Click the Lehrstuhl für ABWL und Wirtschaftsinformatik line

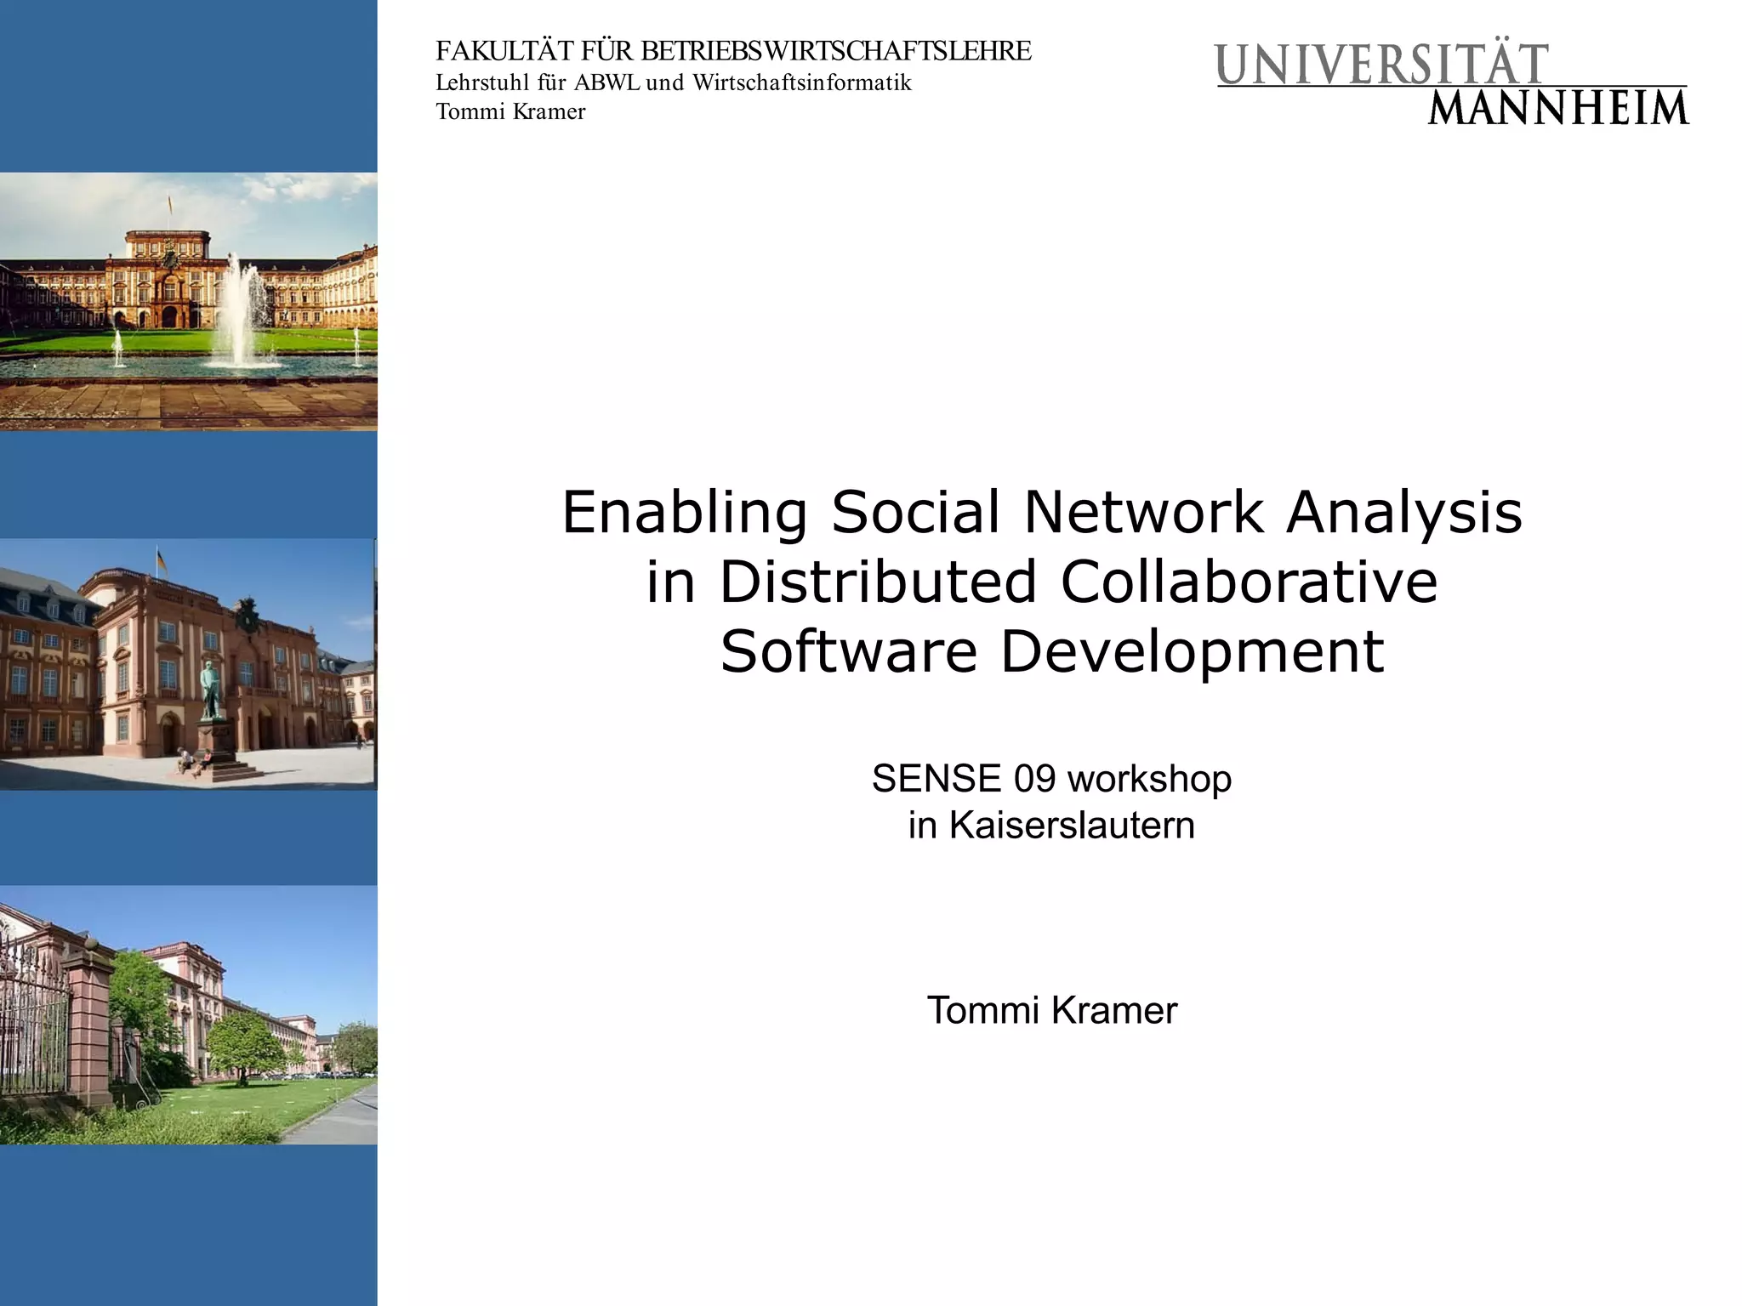[x=673, y=82]
